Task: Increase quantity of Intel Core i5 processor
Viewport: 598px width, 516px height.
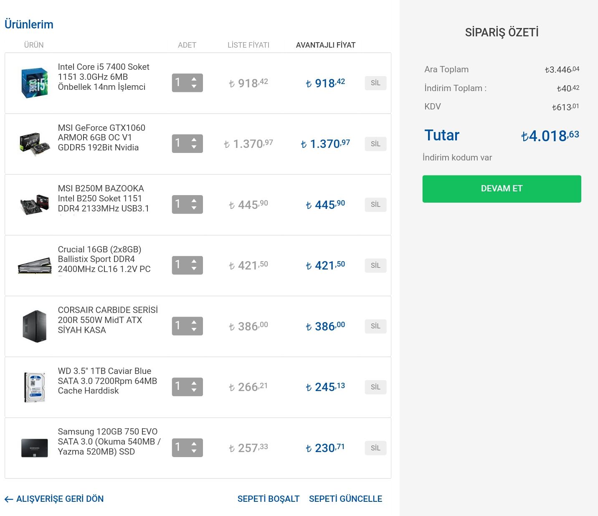Action: click(194, 79)
